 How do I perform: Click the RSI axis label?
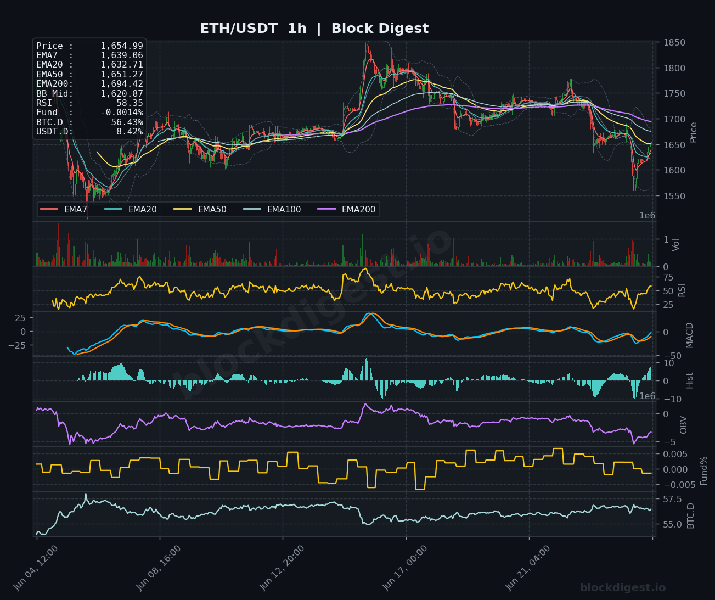click(682, 290)
